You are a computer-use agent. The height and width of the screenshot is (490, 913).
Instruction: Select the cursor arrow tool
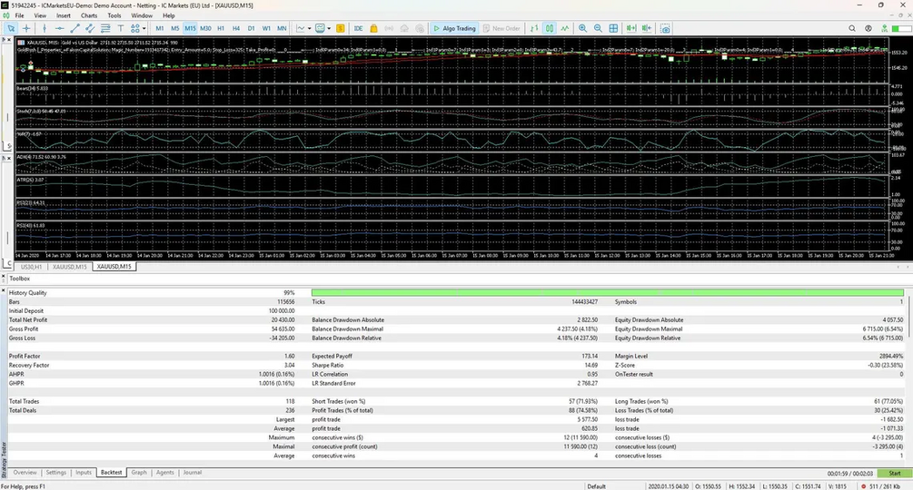[x=11, y=28]
